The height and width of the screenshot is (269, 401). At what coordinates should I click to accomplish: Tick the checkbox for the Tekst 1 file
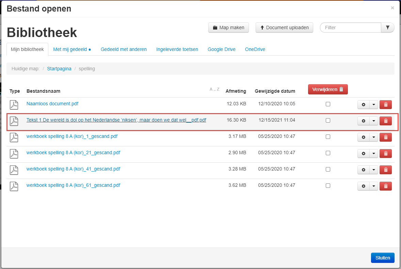pyautogui.click(x=328, y=121)
